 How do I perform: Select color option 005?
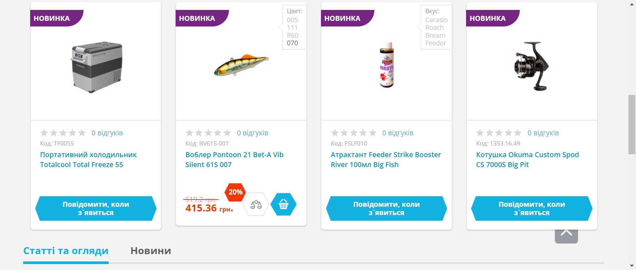pyautogui.click(x=292, y=20)
